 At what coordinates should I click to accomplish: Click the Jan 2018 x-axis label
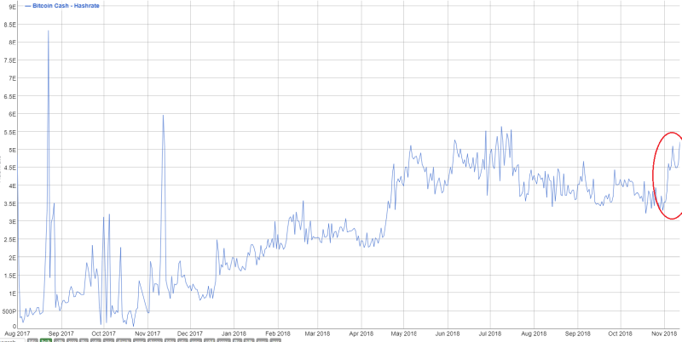click(x=233, y=333)
